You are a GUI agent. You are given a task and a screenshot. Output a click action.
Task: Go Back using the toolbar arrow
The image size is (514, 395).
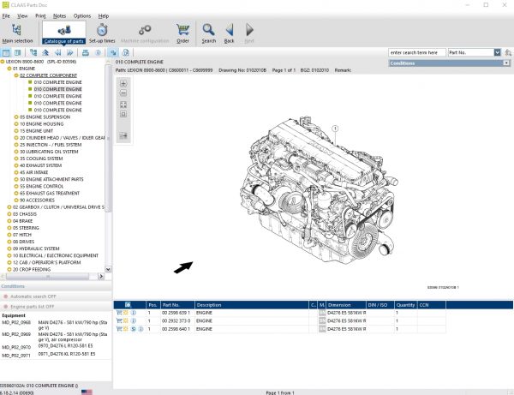(229, 30)
